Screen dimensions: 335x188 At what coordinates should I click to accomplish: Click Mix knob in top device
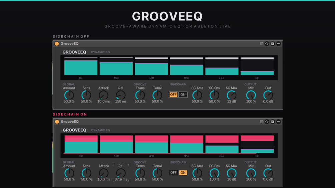251,95
